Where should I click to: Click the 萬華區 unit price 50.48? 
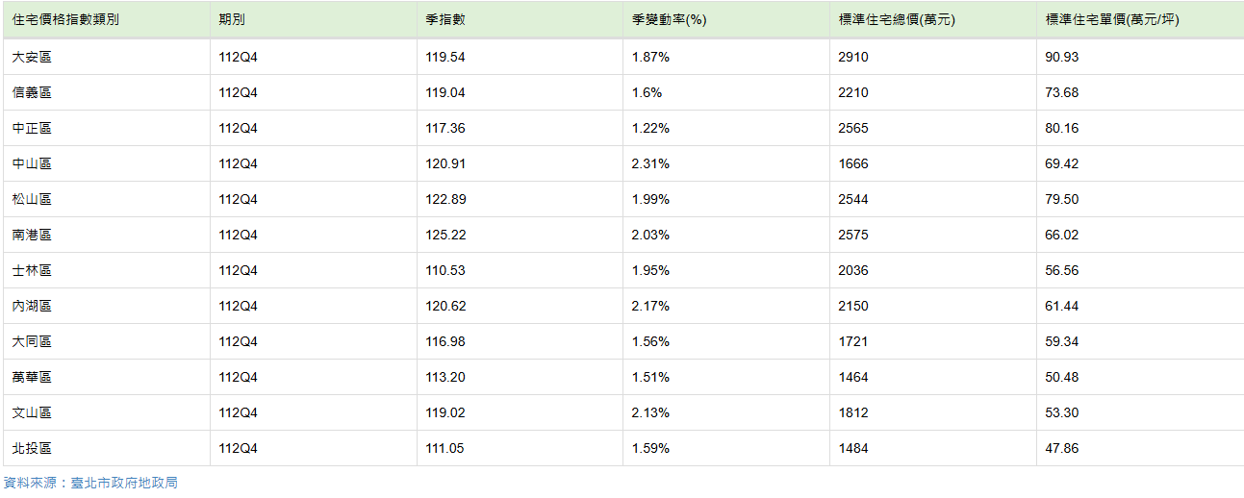1062,377
